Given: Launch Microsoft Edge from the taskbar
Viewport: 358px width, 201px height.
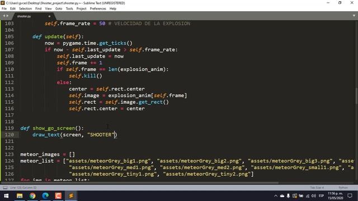Looking at the screenshot, I should click(x=45, y=196).
